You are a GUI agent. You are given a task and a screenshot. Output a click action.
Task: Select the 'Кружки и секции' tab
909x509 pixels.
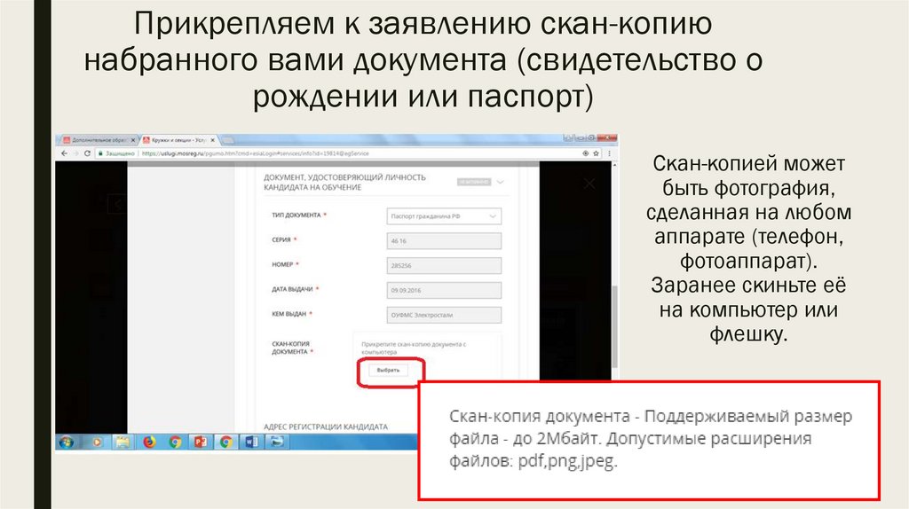click(178, 140)
